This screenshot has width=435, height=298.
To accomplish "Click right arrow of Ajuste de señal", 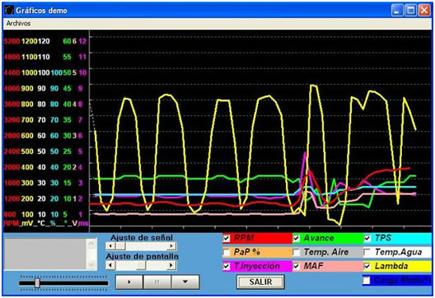I will click(172, 246).
